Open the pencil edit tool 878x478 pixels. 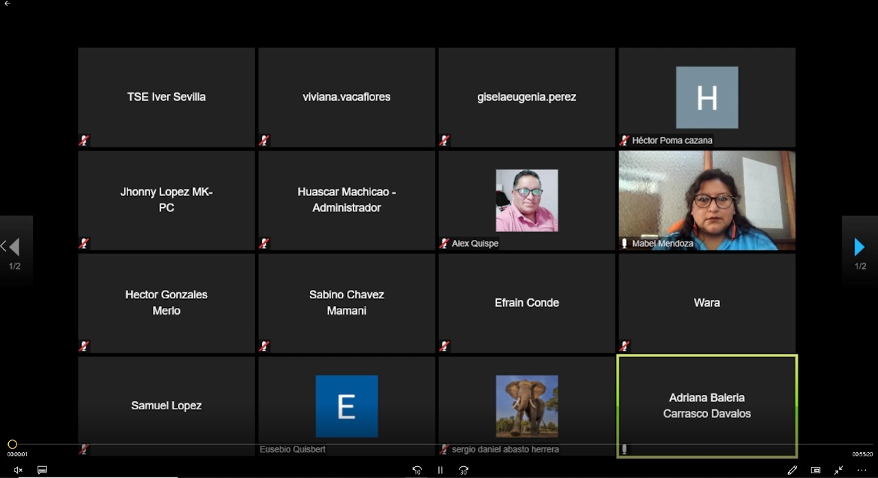792,470
